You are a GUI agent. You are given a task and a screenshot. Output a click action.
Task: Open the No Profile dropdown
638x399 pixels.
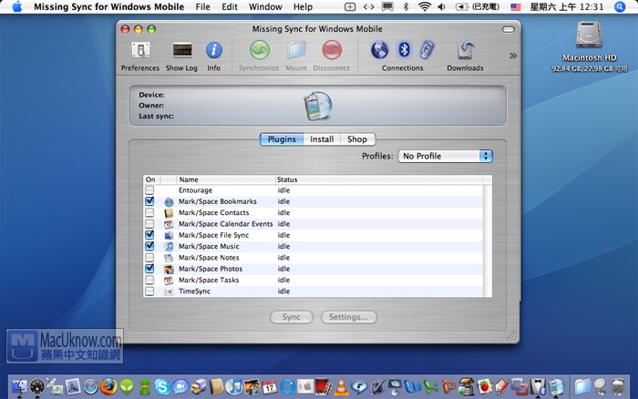[445, 156]
